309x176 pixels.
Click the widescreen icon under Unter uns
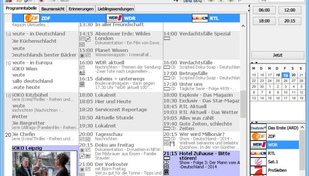pyautogui.click(x=167, y=88)
